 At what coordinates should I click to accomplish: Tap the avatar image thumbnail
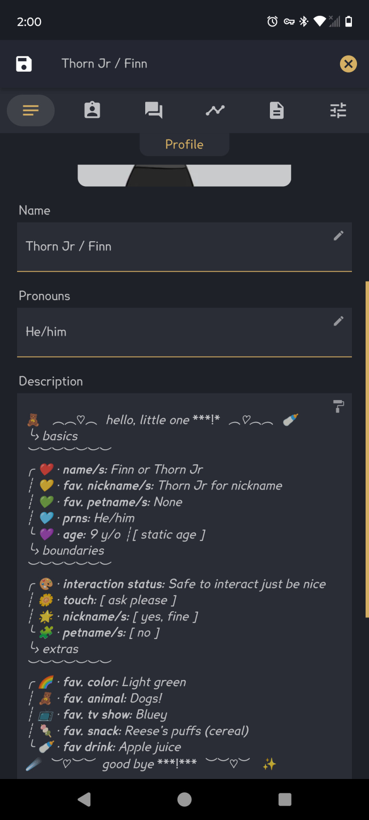click(x=184, y=176)
